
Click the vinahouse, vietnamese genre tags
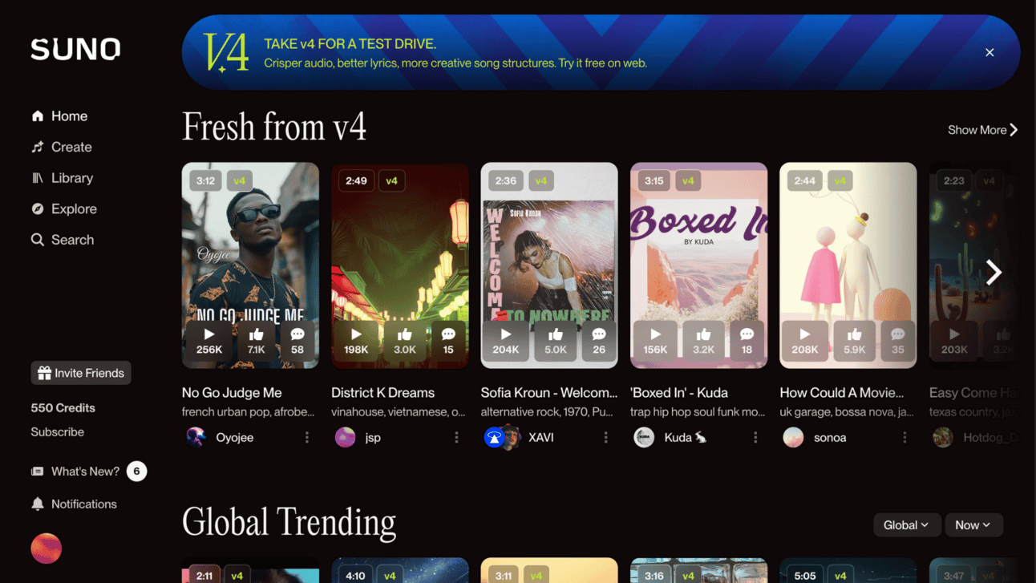click(399, 412)
